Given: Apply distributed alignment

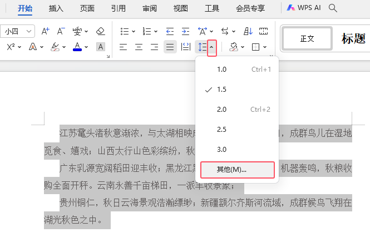Looking at the screenshot, I should click(185, 47).
